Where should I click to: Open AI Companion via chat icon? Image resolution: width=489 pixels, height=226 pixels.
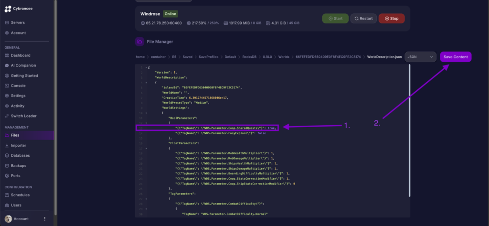[7, 65]
